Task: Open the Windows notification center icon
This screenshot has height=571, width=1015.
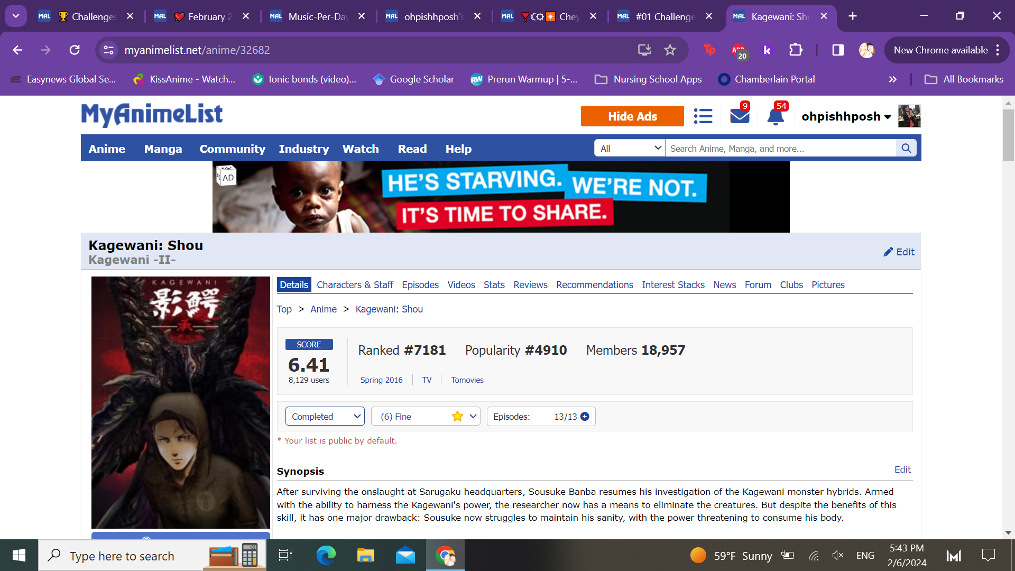Action: pos(988,555)
